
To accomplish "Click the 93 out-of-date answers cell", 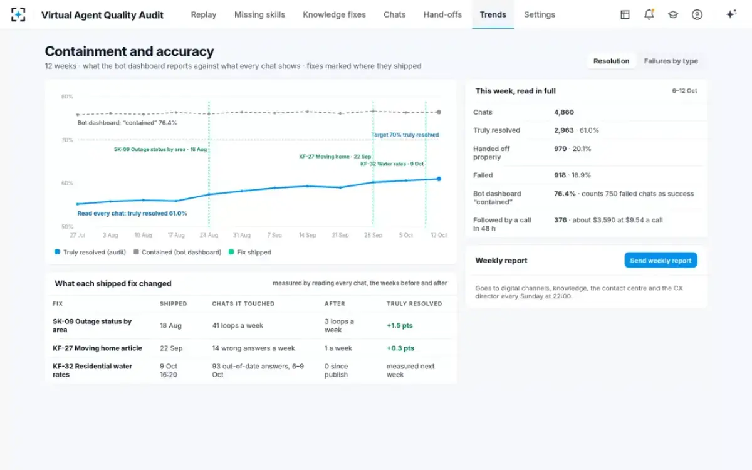I will (258, 370).
